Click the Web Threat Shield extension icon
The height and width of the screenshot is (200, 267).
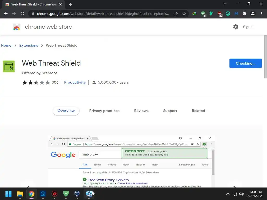9,66
